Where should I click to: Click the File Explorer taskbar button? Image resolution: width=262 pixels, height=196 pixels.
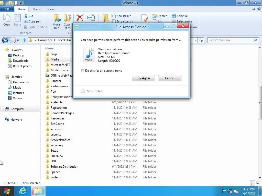[x=38, y=191]
